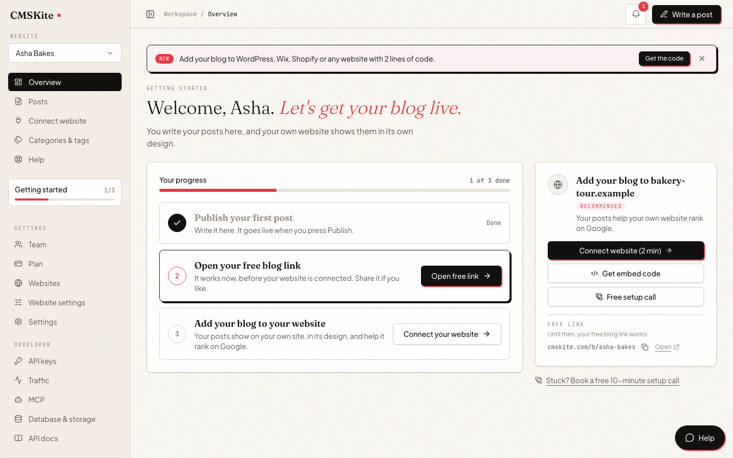Click the Write a post button
This screenshot has height=458, width=733.
[686, 14]
